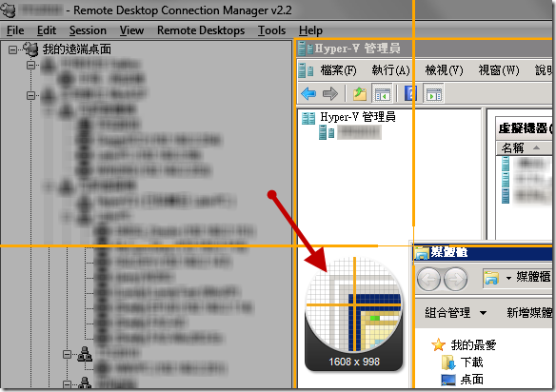This screenshot has width=556, height=392.
Task: Click the Up one level folder icon
Action: coord(359,94)
